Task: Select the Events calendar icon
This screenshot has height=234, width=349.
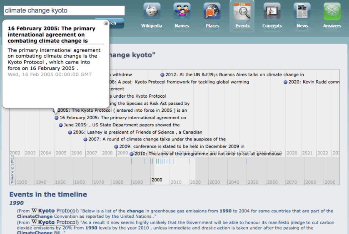Action: click(242, 12)
